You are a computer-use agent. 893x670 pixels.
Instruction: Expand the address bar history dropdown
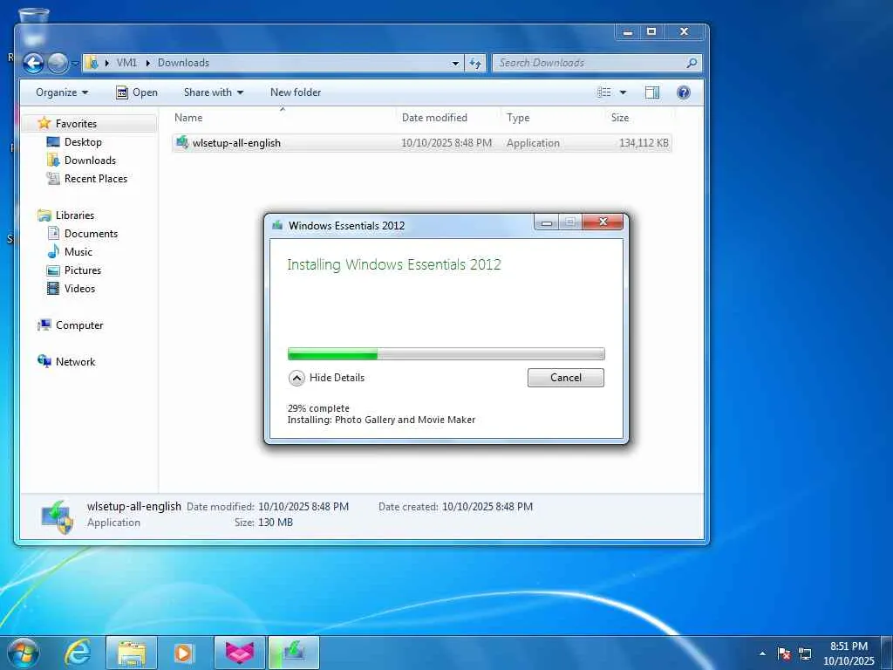(455, 63)
